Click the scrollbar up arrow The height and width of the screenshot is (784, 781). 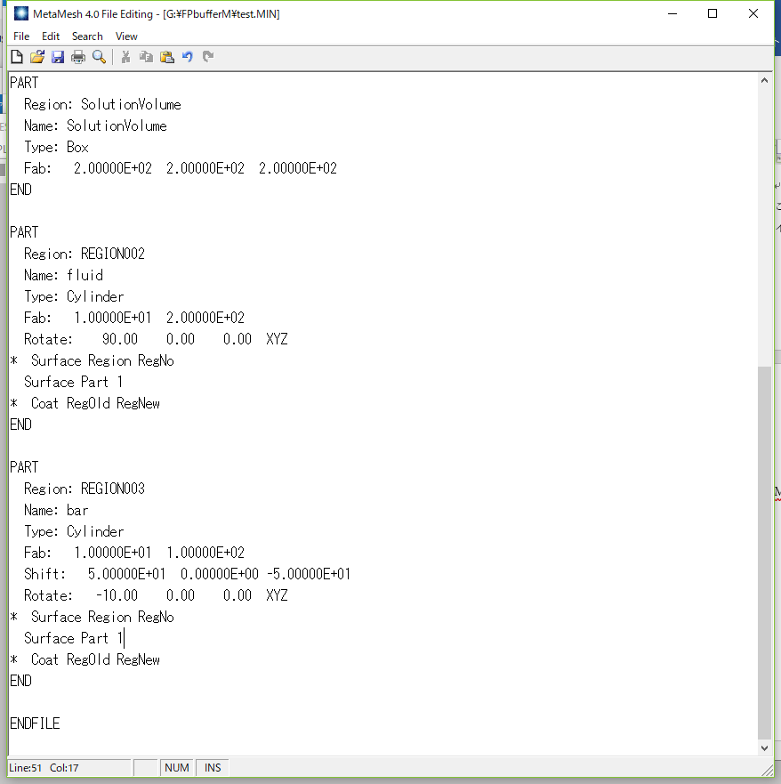tap(764, 80)
